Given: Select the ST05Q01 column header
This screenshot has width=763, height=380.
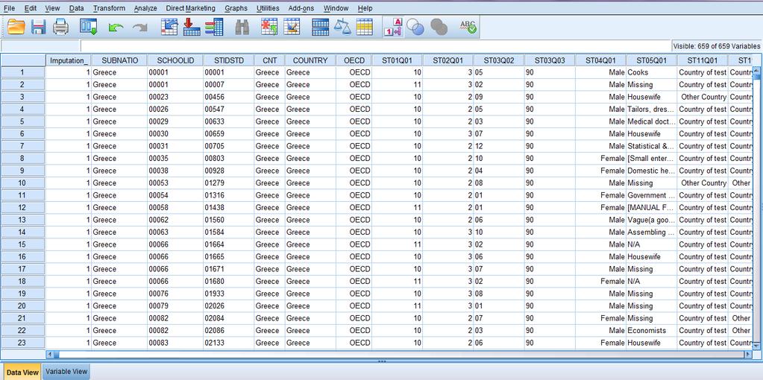Looking at the screenshot, I should (x=652, y=60).
